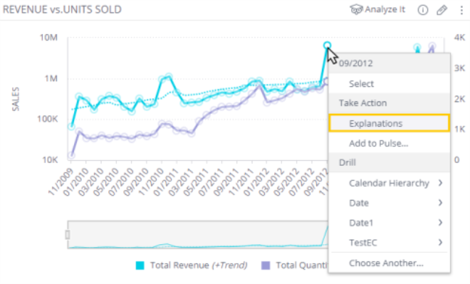Image resolution: width=470 pixels, height=284 pixels.
Task: Click the pencil edit icon
Action: coord(442,10)
